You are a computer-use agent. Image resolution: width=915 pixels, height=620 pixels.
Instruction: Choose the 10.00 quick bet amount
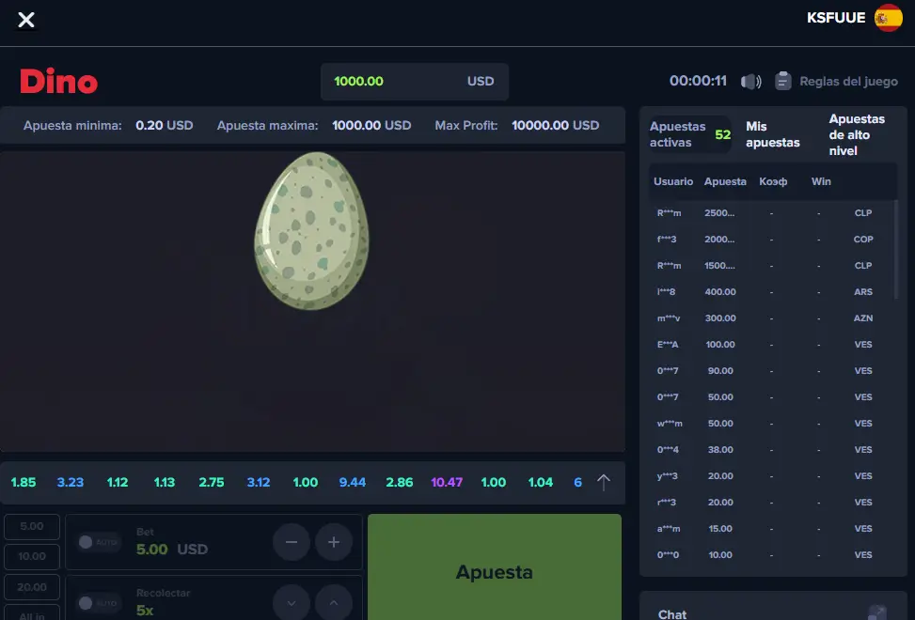click(x=32, y=556)
